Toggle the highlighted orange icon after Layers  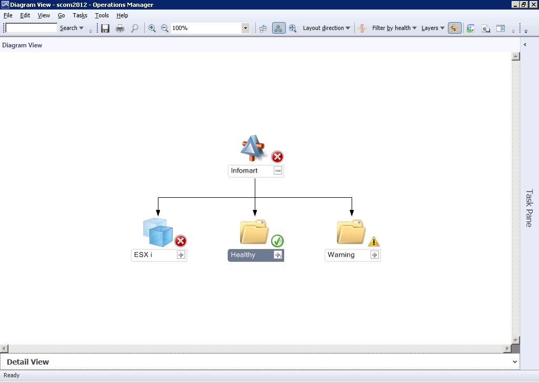coord(454,28)
